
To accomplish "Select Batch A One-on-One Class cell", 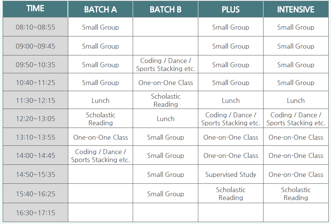I will [x=100, y=137].
